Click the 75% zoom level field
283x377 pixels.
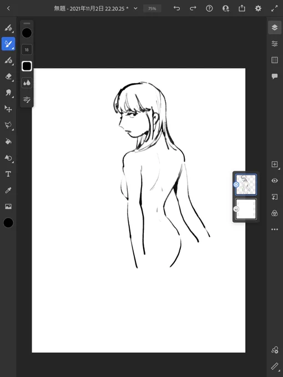coord(152,9)
